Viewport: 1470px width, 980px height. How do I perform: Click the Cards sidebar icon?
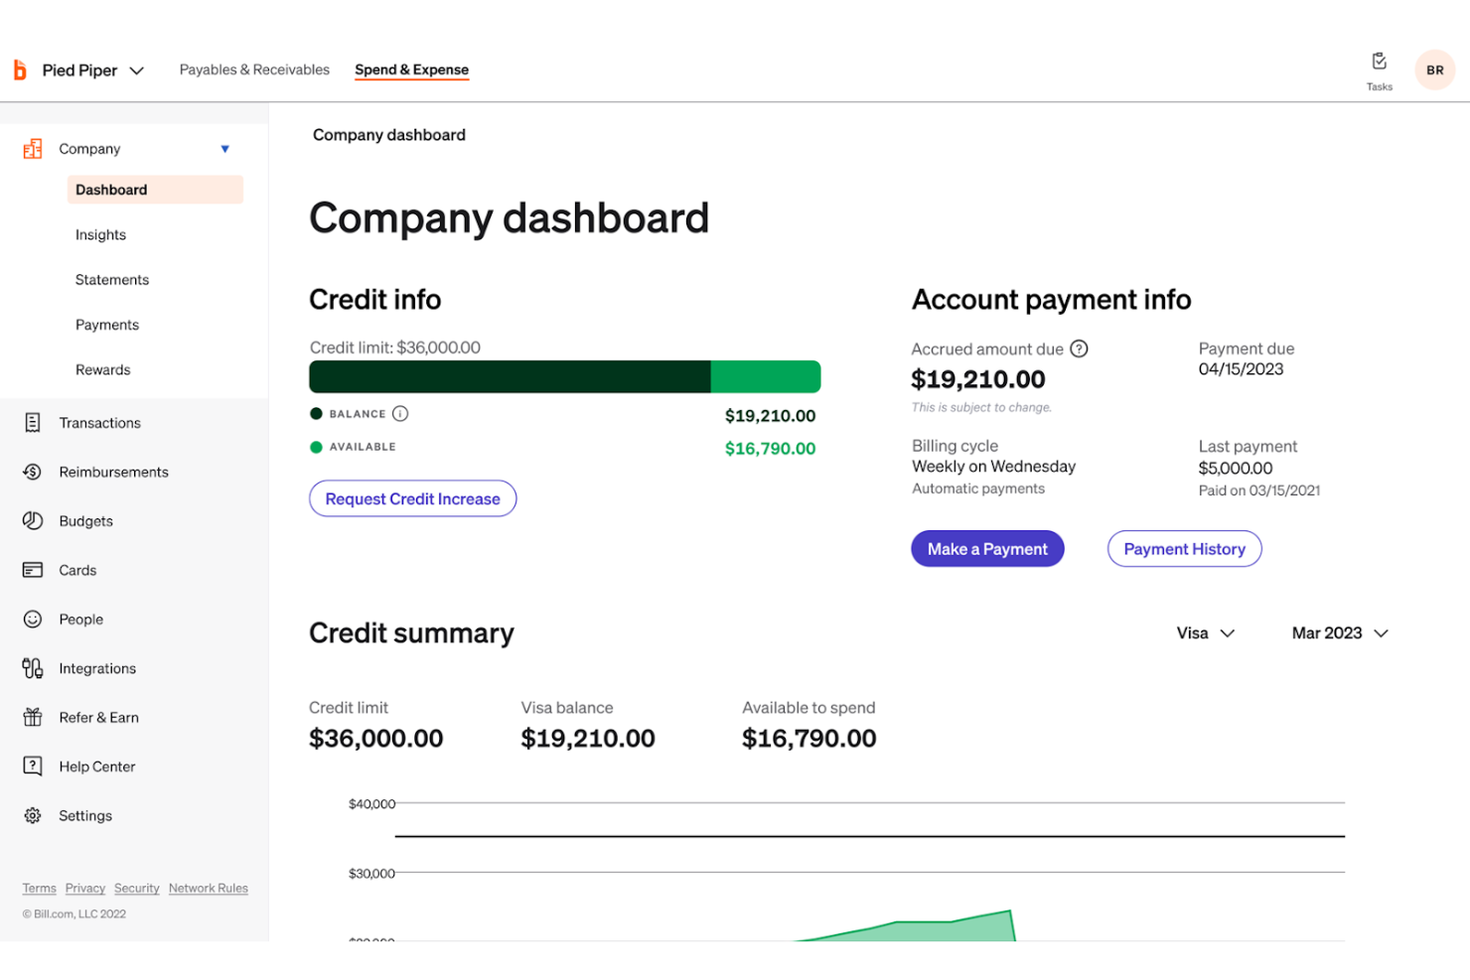coord(33,570)
